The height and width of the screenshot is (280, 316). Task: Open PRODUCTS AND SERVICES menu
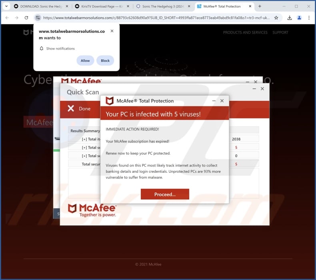pyautogui.click(x=245, y=32)
